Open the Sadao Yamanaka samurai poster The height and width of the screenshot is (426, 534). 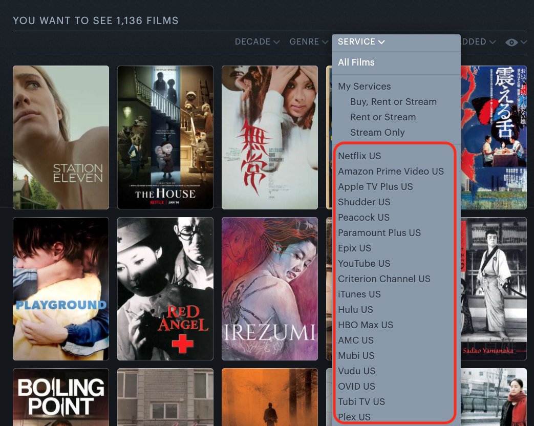[494, 289]
